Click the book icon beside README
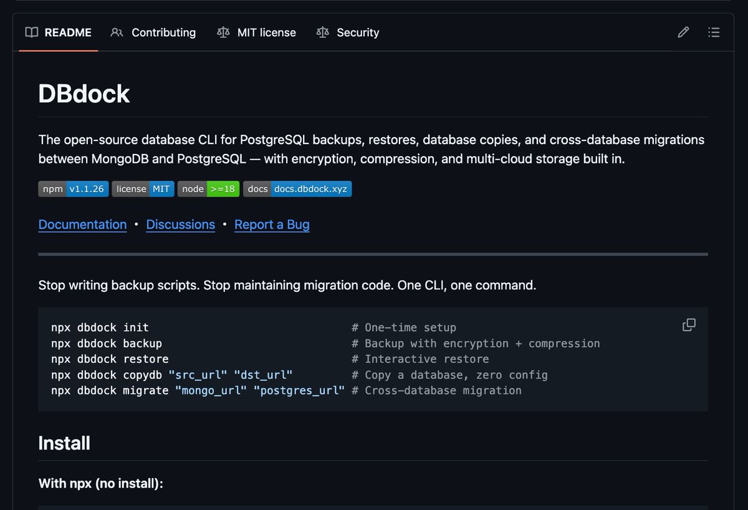748x510 pixels. point(32,32)
